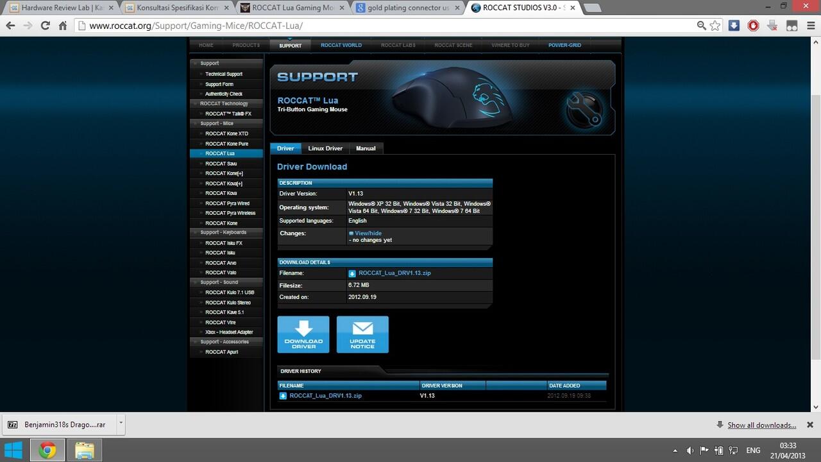The height and width of the screenshot is (462, 821).
Task: Click the grey arrow with red X extension
Action: click(x=773, y=26)
